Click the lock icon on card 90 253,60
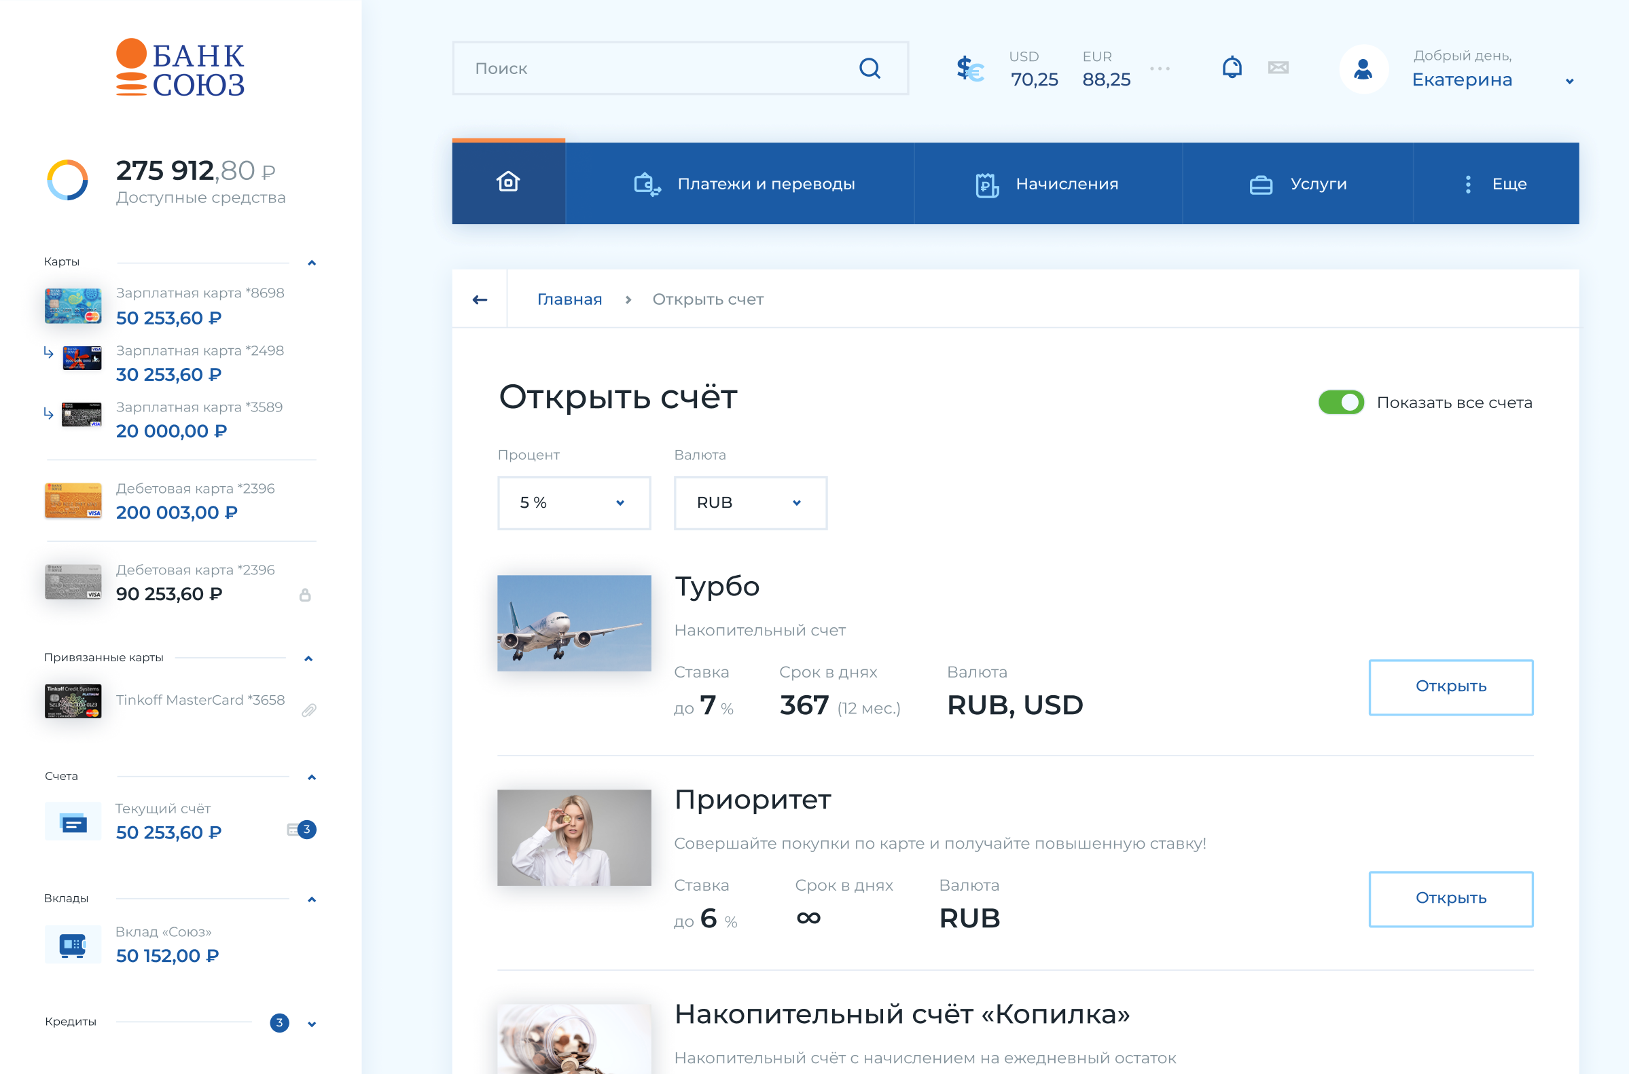1629x1074 pixels. (305, 595)
